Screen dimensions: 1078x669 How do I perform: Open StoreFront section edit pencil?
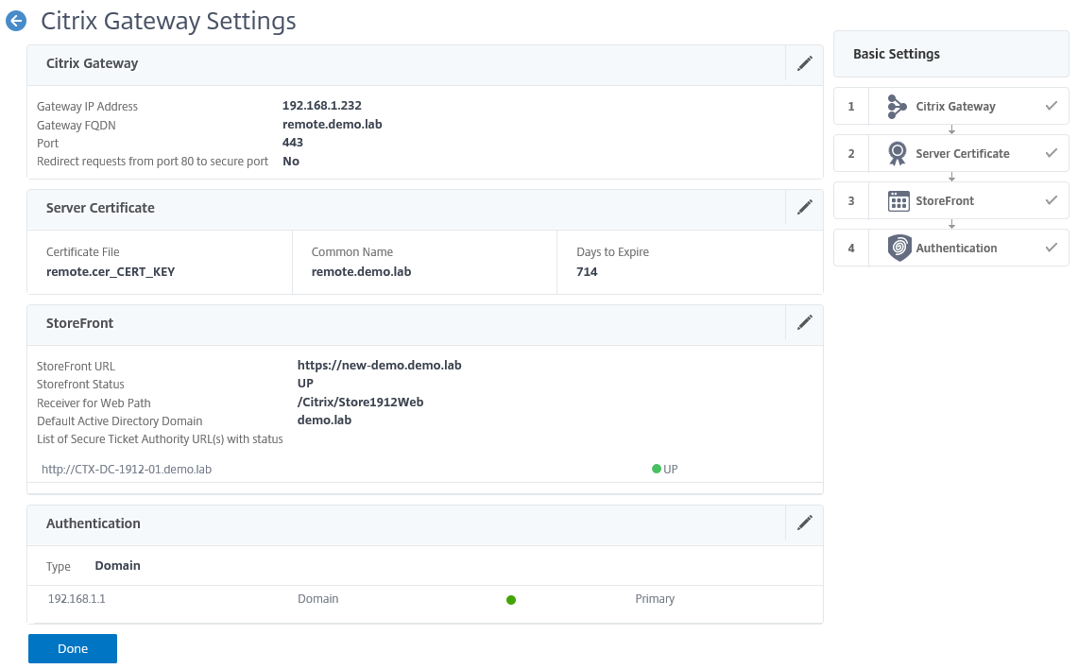coord(804,322)
